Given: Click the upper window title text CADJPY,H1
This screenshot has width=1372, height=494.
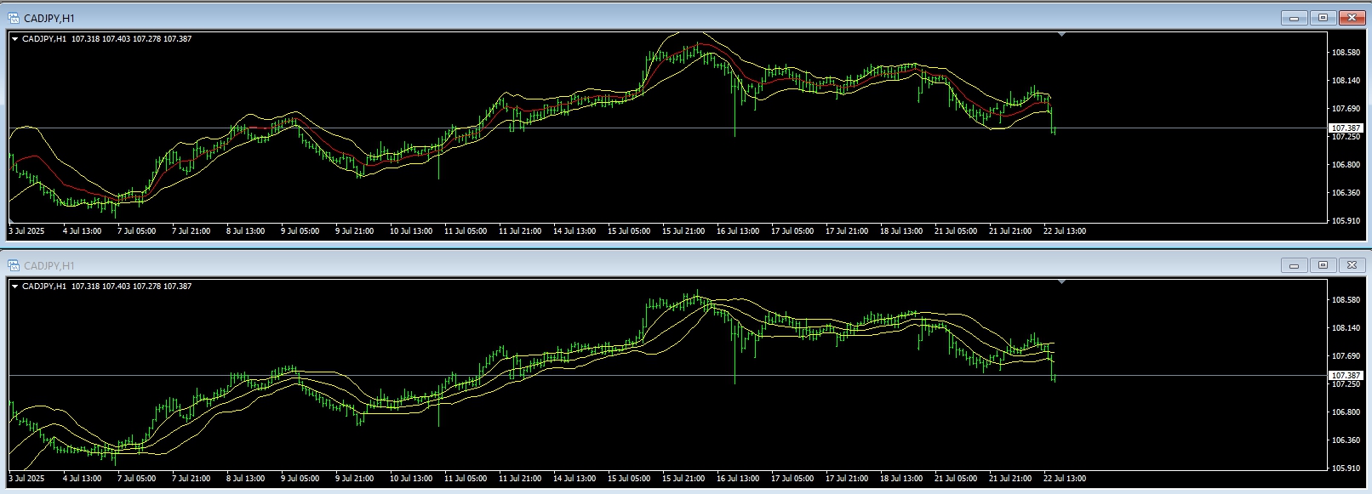Looking at the screenshot, I should (49, 18).
